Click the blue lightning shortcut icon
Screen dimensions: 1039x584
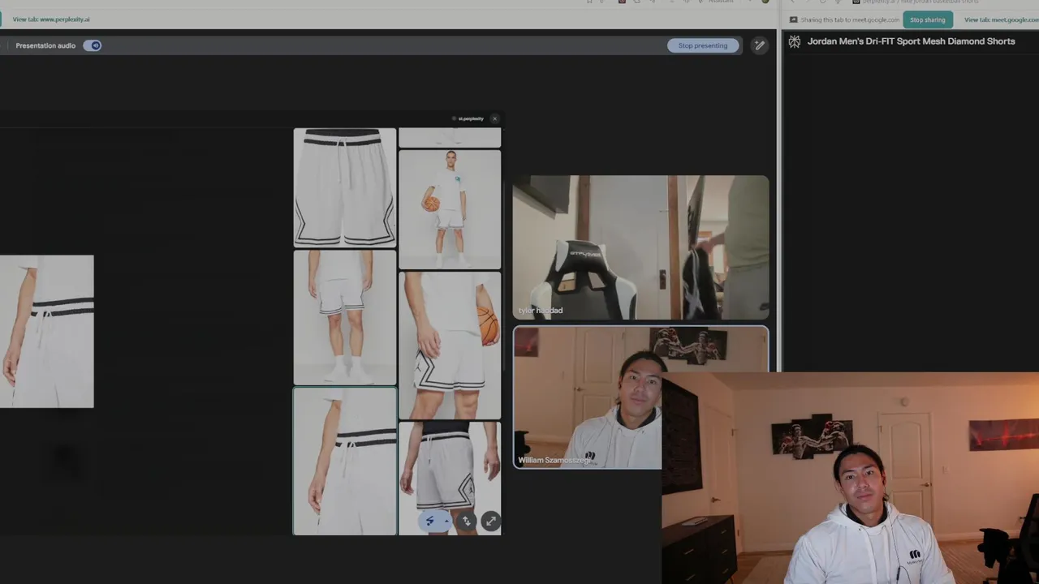coord(430,522)
